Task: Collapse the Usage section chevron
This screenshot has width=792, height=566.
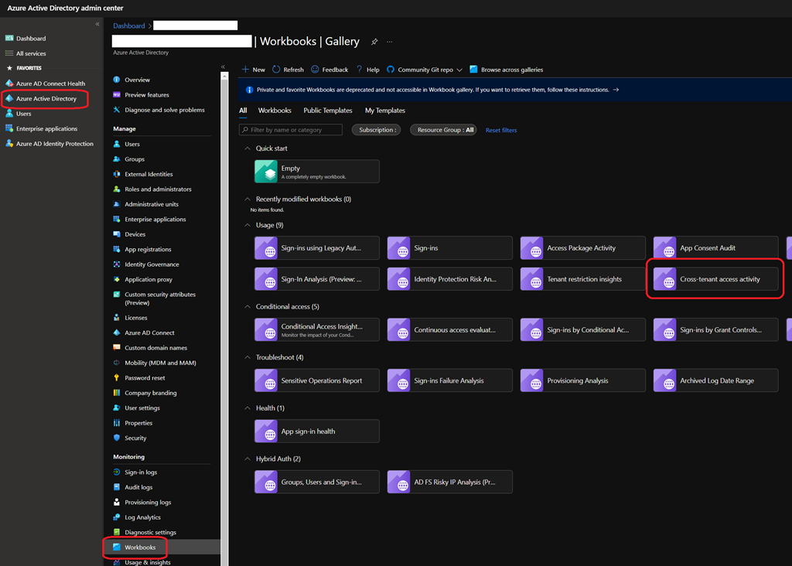Action: tap(247, 225)
